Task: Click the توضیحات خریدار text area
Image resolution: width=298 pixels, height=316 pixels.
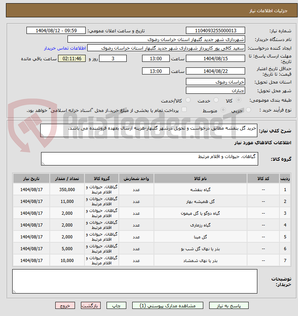Action: pos(135,281)
